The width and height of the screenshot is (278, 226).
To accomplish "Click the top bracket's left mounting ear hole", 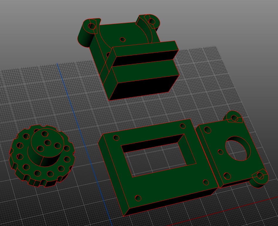I will pyautogui.click(x=92, y=26).
